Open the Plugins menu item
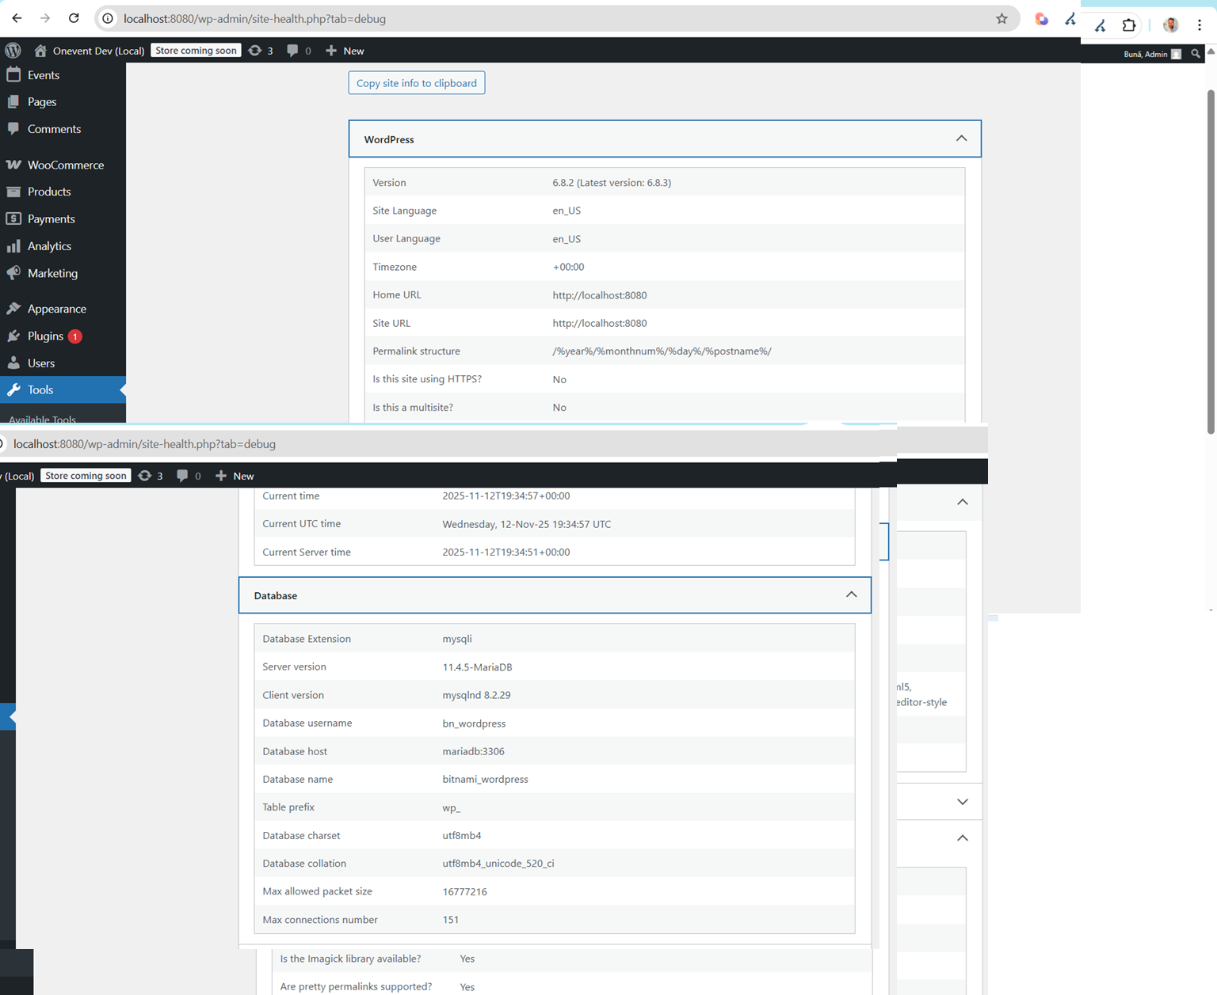The height and width of the screenshot is (995, 1217). (45, 336)
